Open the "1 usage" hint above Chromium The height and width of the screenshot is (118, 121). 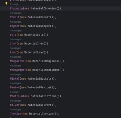[14, 4]
